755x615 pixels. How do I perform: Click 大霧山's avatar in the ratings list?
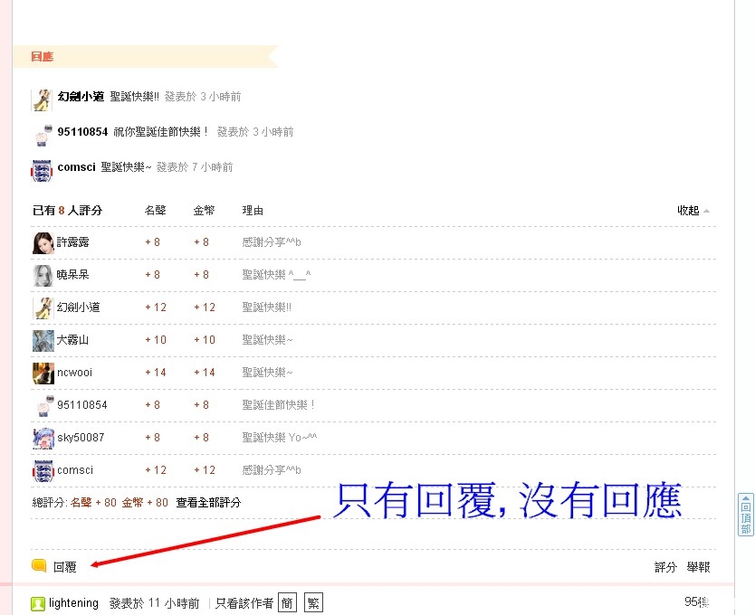point(43,340)
